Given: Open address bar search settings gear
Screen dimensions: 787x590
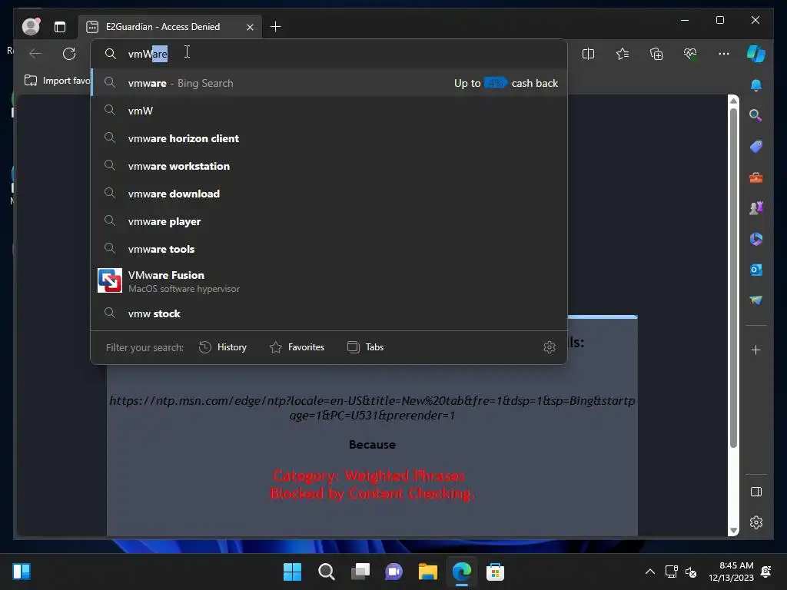Looking at the screenshot, I should (x=550, y=347).
